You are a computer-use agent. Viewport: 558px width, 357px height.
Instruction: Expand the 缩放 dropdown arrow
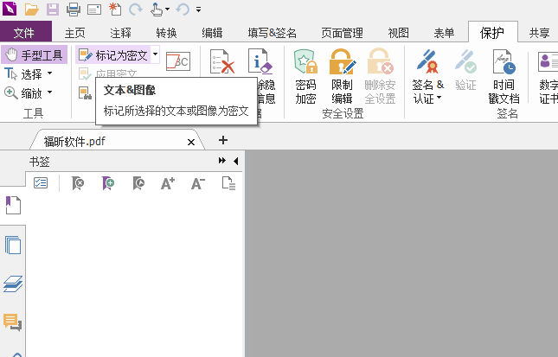pyautogui.click(x=50, y=92)
